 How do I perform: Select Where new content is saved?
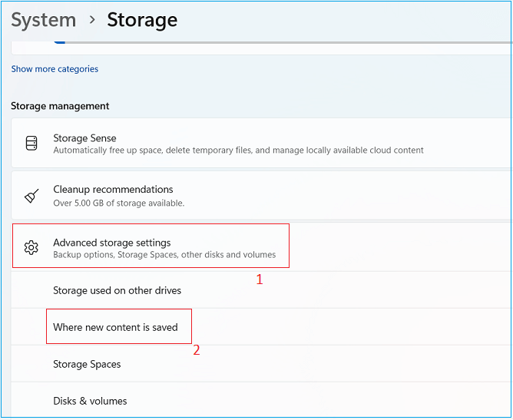tap(115, 327)
